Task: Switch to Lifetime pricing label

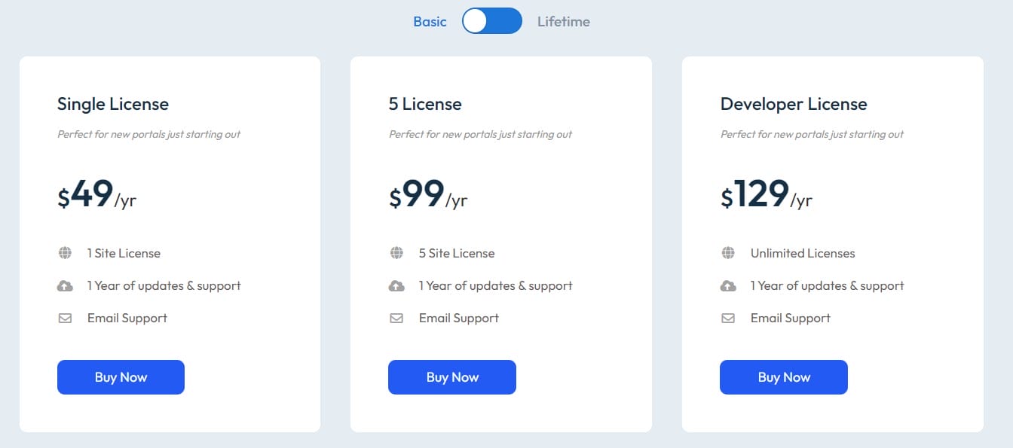Action: (x=564, y=22)
